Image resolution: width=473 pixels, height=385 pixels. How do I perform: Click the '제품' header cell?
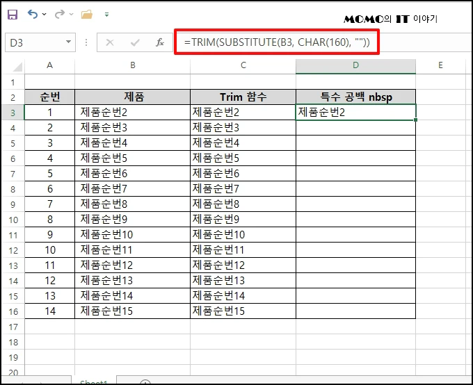tap(132, 97)
